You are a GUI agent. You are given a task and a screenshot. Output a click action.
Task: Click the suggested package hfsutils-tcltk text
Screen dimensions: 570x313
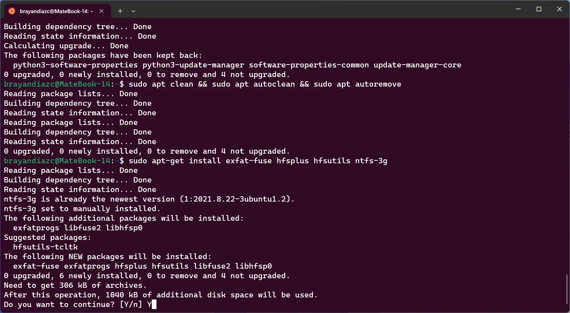(x=46, y=247)
